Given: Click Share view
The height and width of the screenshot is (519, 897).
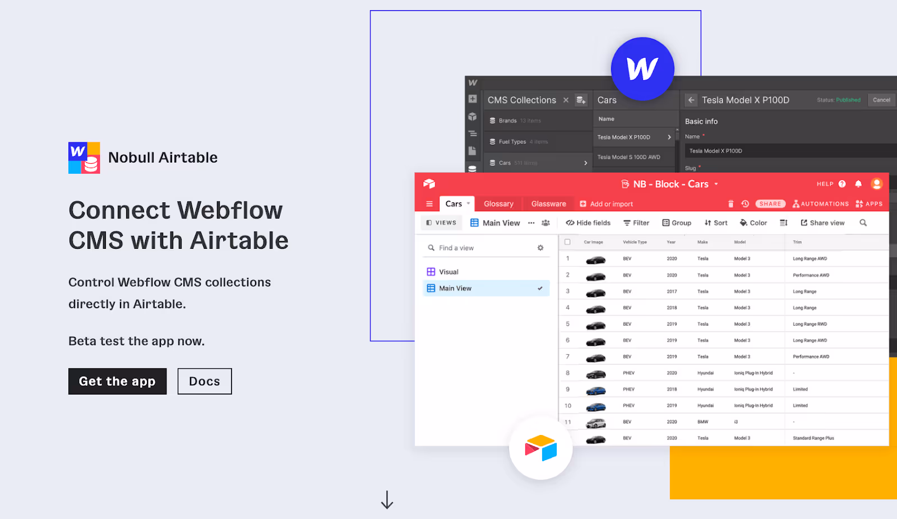Looking at the screenshot, I should click(822, 223).
